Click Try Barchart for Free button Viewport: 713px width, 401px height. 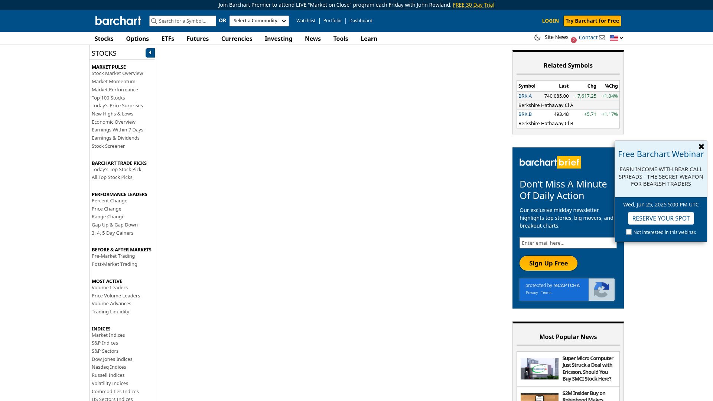(592, 21)
